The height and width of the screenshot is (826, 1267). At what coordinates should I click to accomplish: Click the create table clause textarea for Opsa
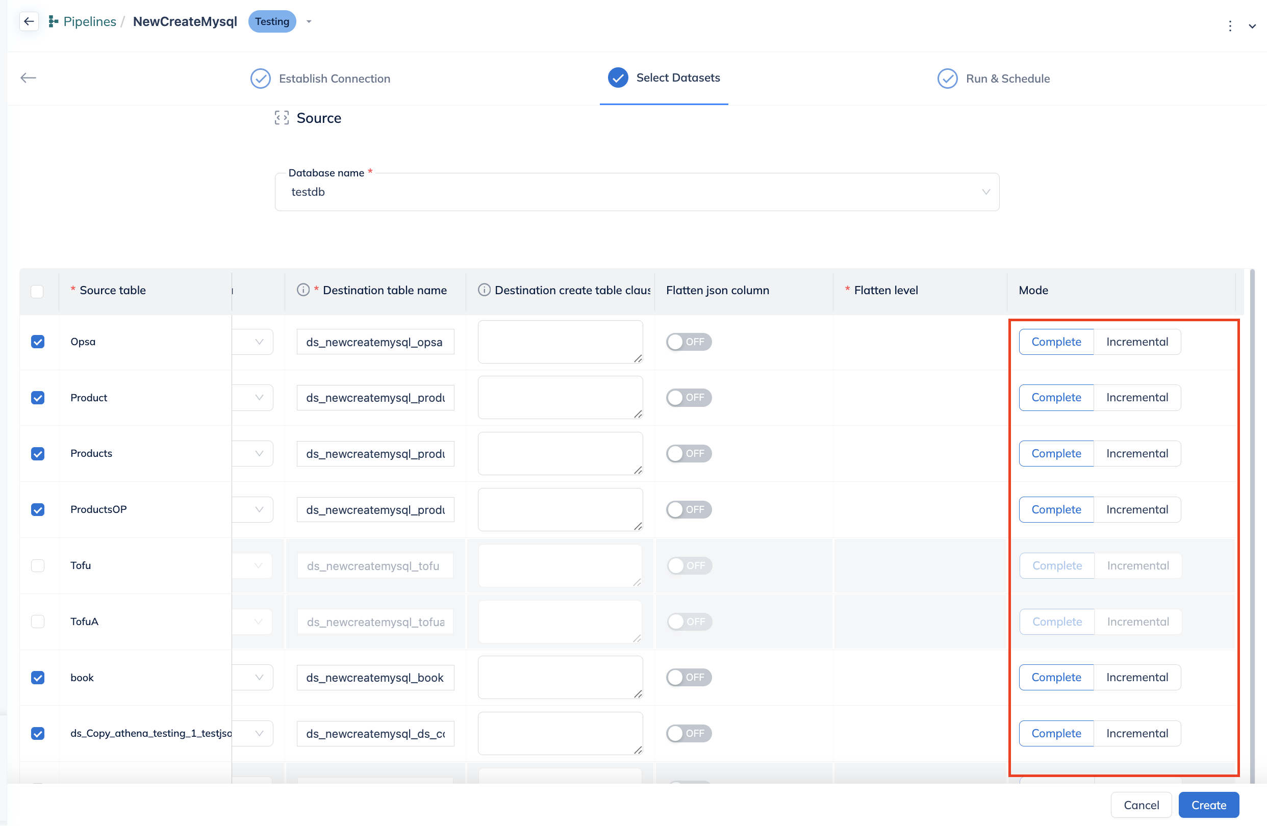point(560,342)
